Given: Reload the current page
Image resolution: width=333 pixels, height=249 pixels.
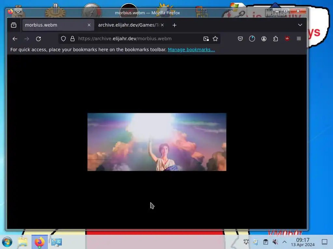Looking at the screenshot, I should [38, 39].
